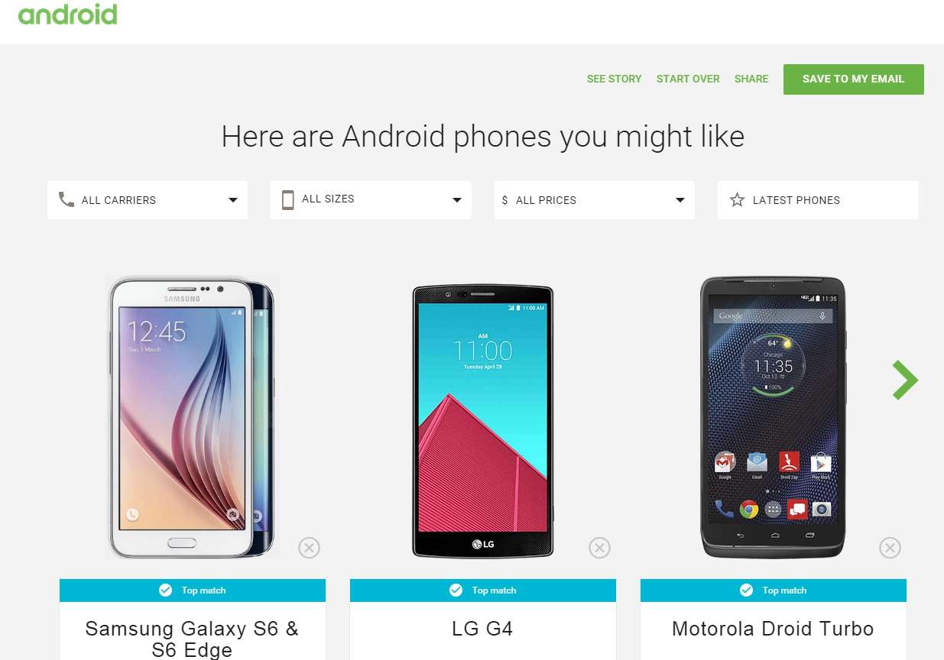The width and height of the screenshot is (944, 660).
Task: Click the Share link
Action: (x=751, y=79)
